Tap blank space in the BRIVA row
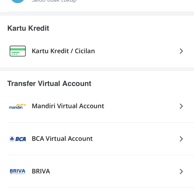194x194 pixels. tap(113, 171)
